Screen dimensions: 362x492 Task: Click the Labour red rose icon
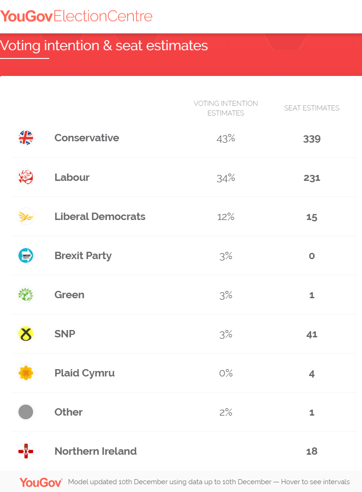(x=26, y=177)
